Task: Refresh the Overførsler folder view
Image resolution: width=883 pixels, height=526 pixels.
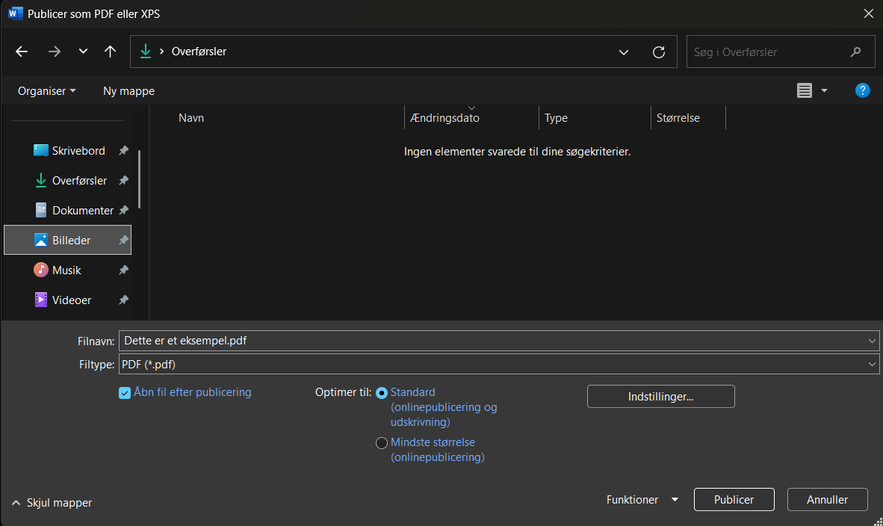Action: coord(658,52)
